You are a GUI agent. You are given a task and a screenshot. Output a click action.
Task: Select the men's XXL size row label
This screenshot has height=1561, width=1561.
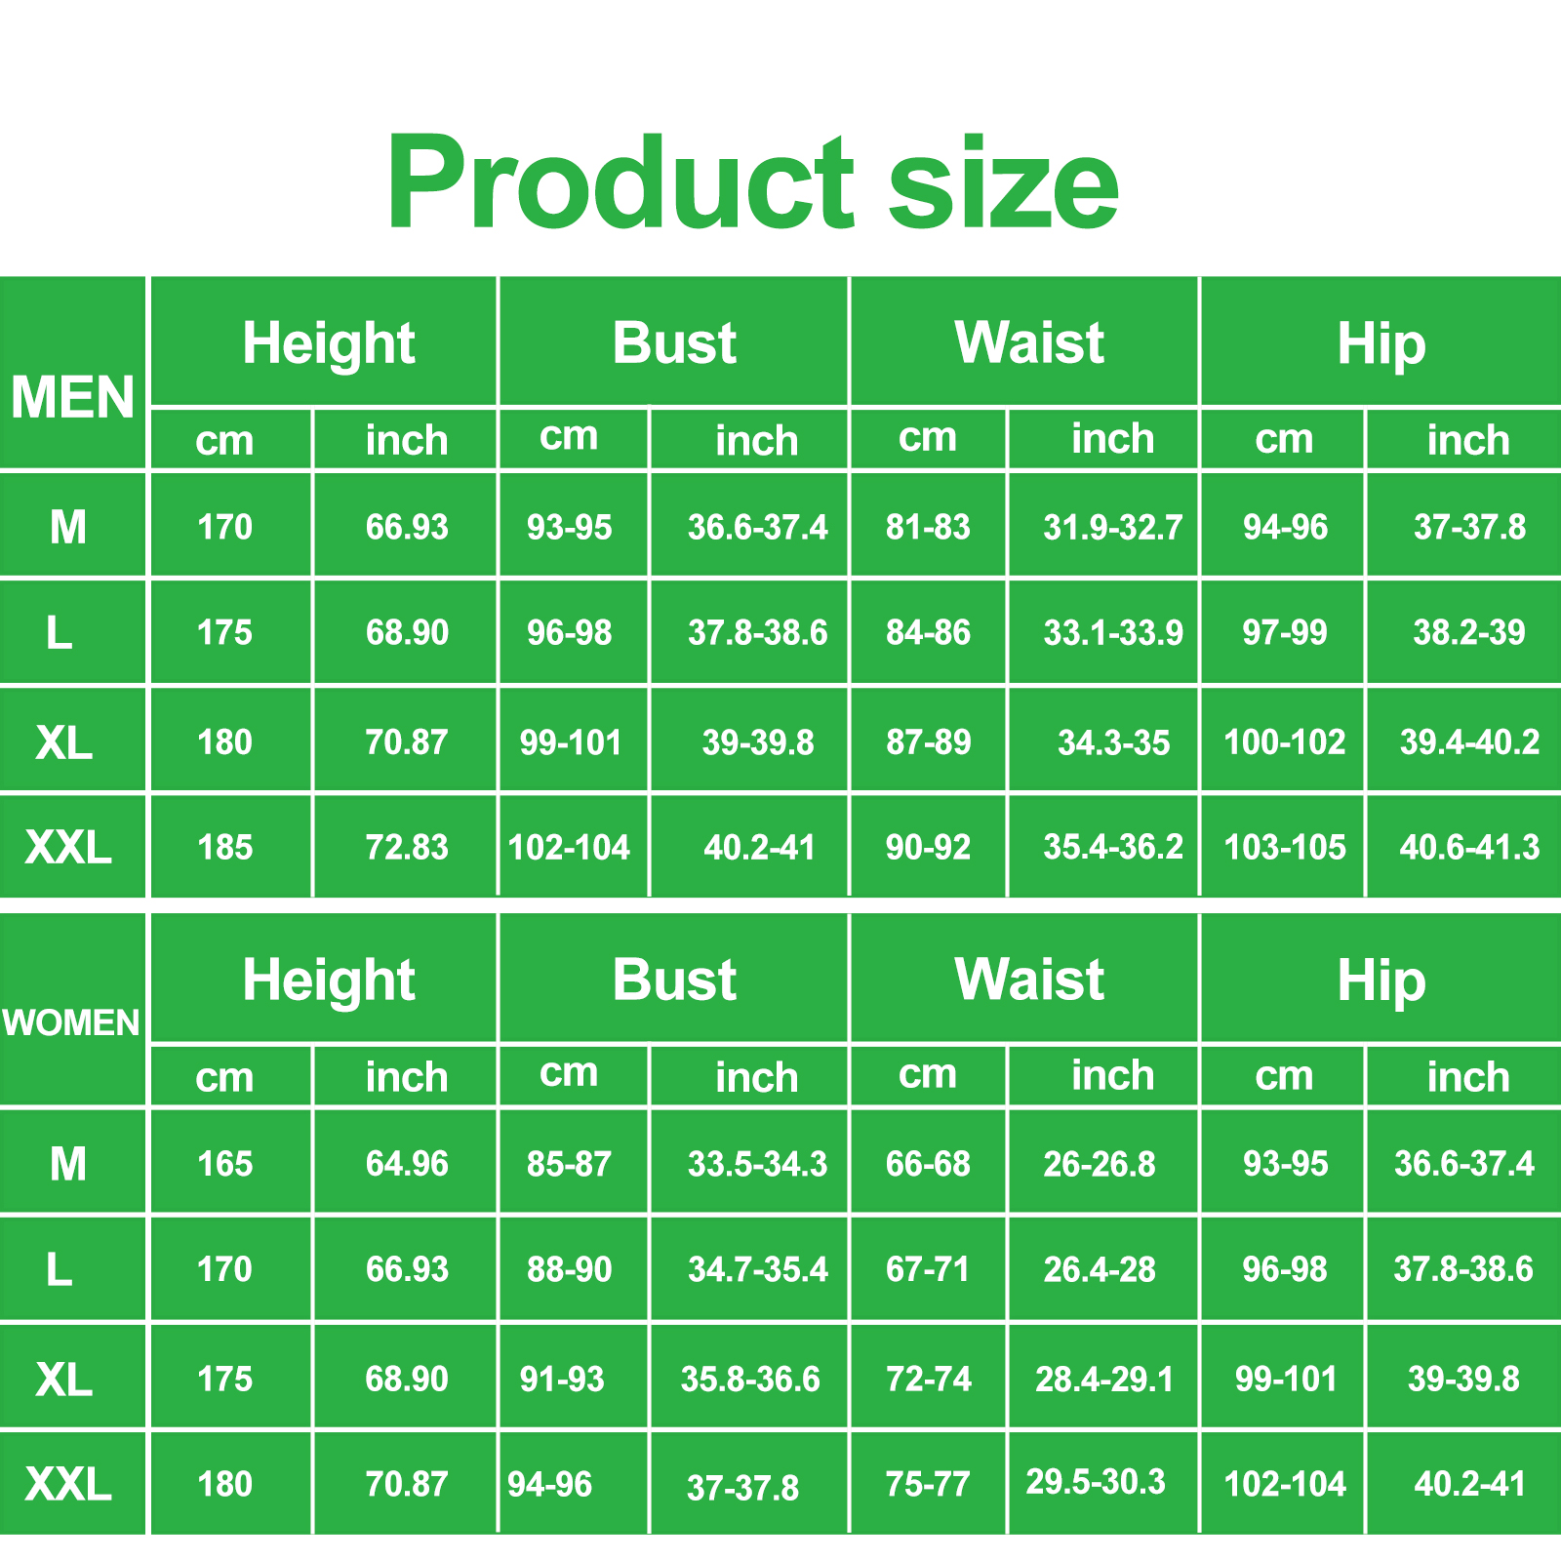point(68,847)
